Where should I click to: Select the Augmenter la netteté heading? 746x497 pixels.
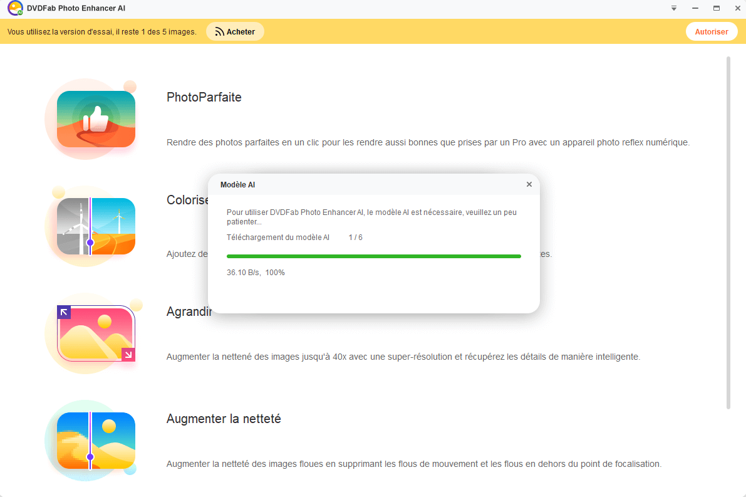pos(224,419)
